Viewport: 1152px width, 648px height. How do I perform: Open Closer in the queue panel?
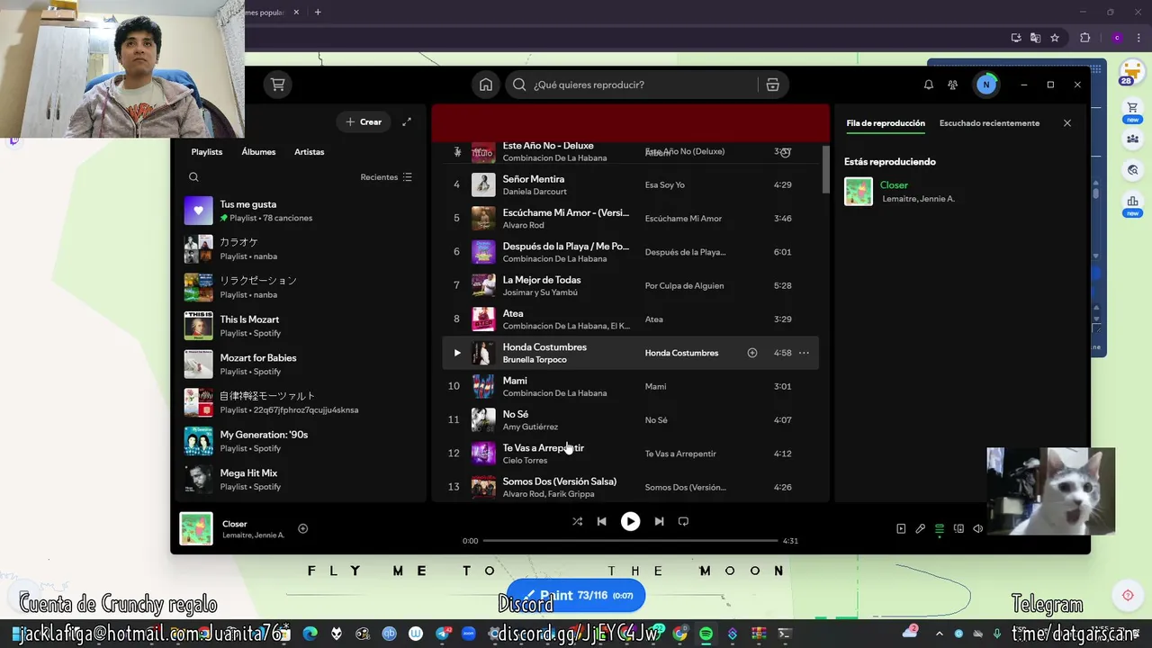point(894,184)
